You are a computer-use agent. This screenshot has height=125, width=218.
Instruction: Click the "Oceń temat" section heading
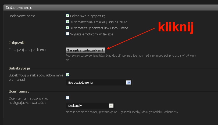click(x=19, y=91)
